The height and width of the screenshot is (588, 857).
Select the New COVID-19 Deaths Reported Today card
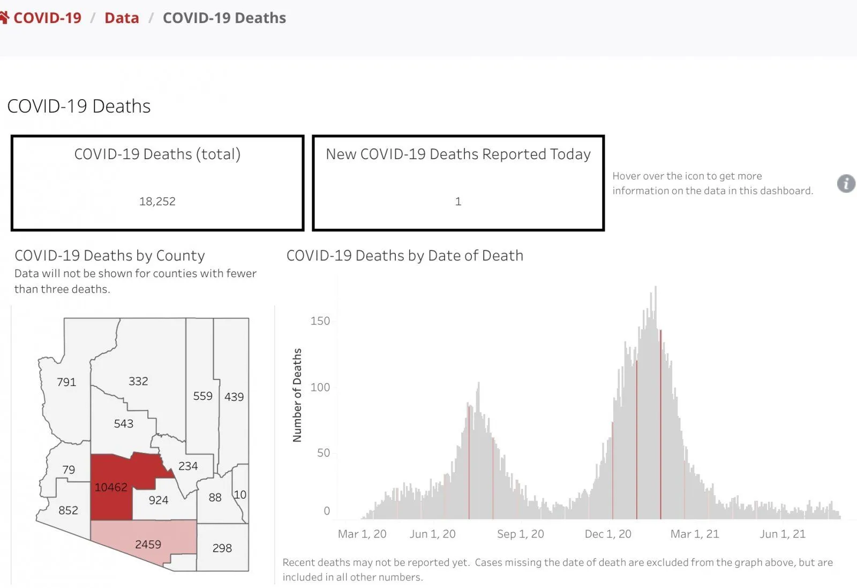(458, 183)
